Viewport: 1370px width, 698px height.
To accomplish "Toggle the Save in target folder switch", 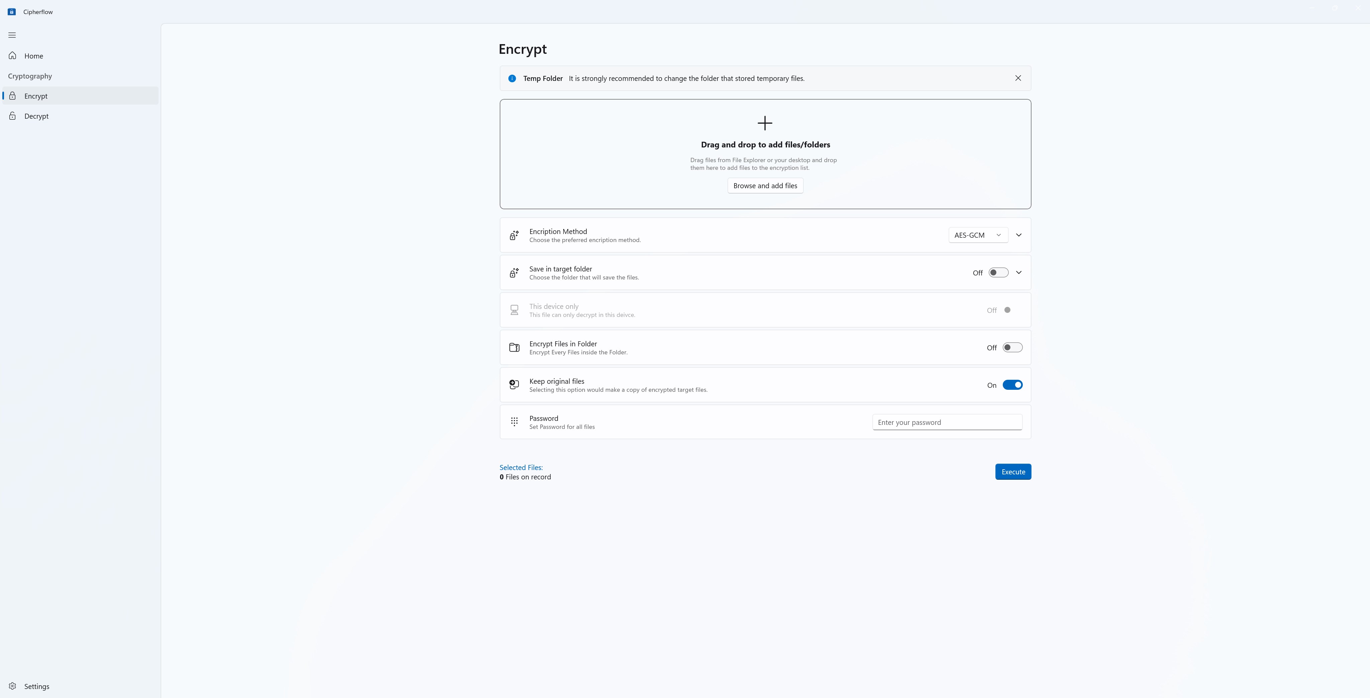I will pos(998,273).
